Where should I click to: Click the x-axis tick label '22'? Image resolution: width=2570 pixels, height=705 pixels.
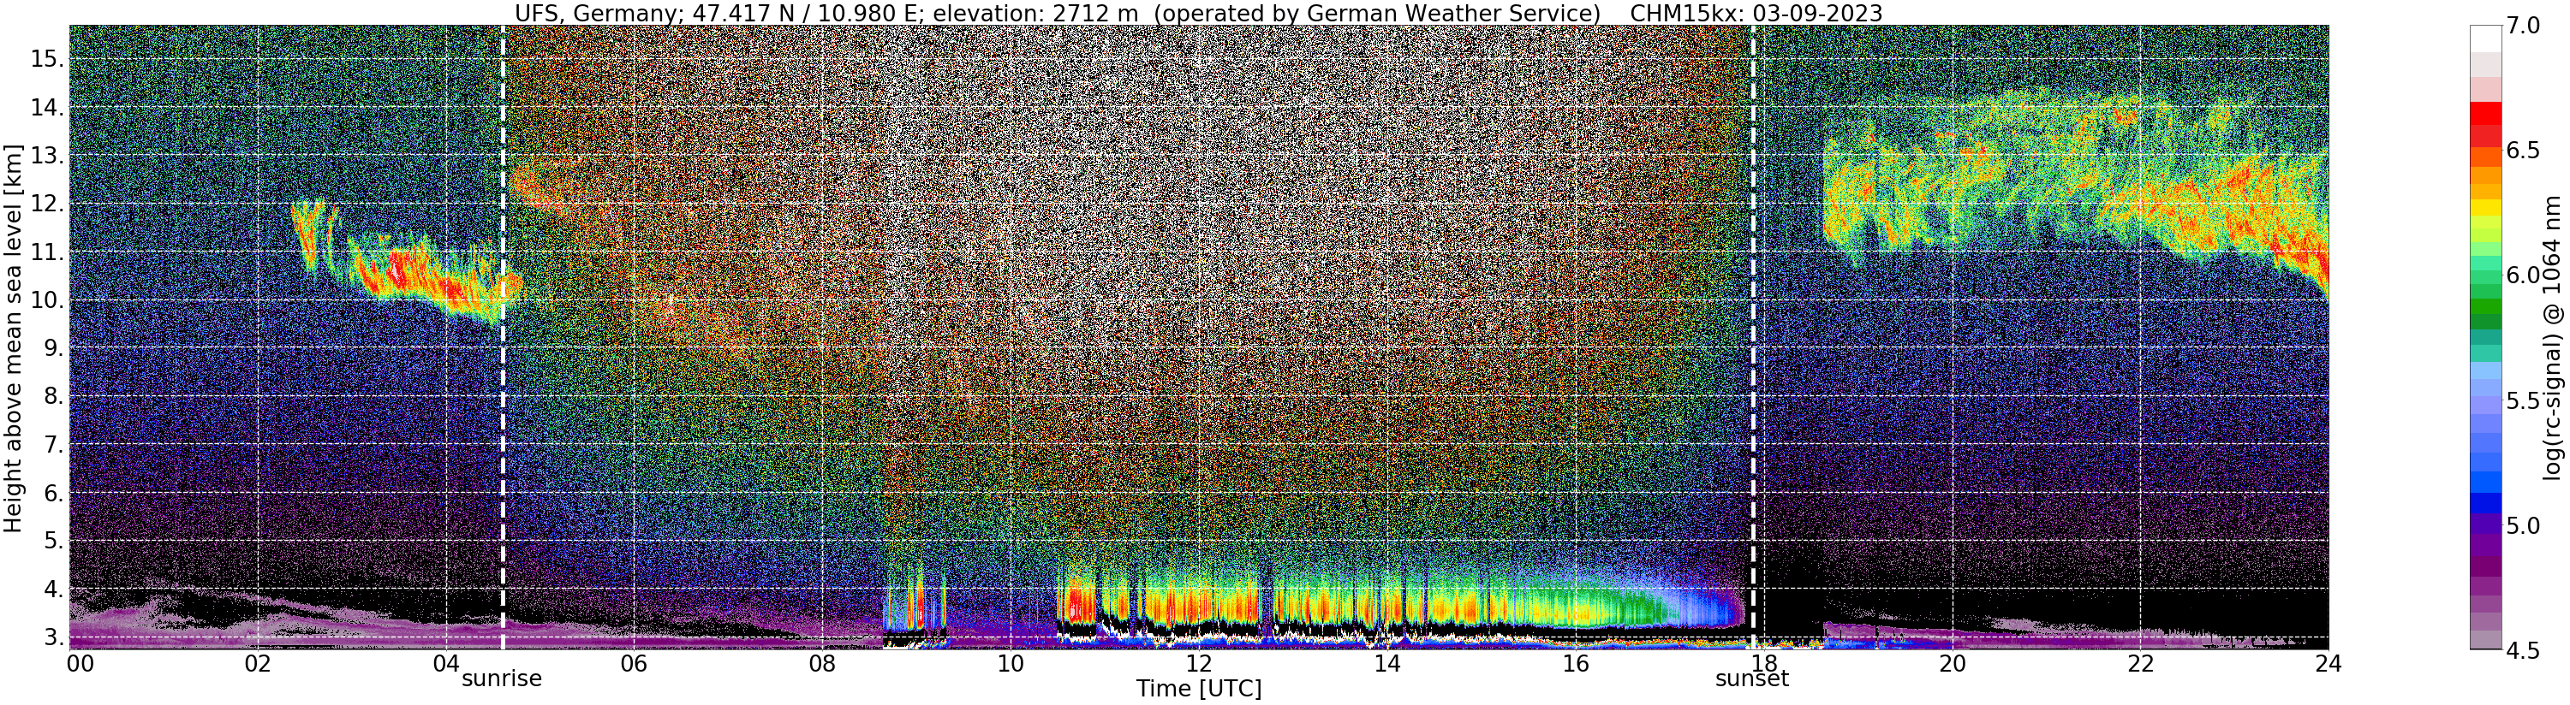pyautogui.click(x=2140, y=663)
